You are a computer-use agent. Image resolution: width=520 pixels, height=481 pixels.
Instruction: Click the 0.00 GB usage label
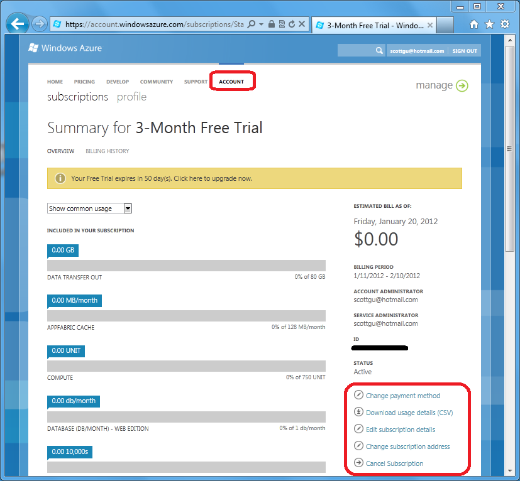coord(63,250)
